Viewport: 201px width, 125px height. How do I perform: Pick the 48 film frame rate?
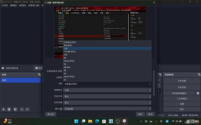click(x=107, y=67)
